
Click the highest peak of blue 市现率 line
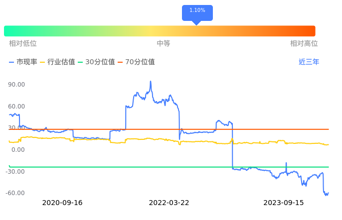[x=151, y=82]
